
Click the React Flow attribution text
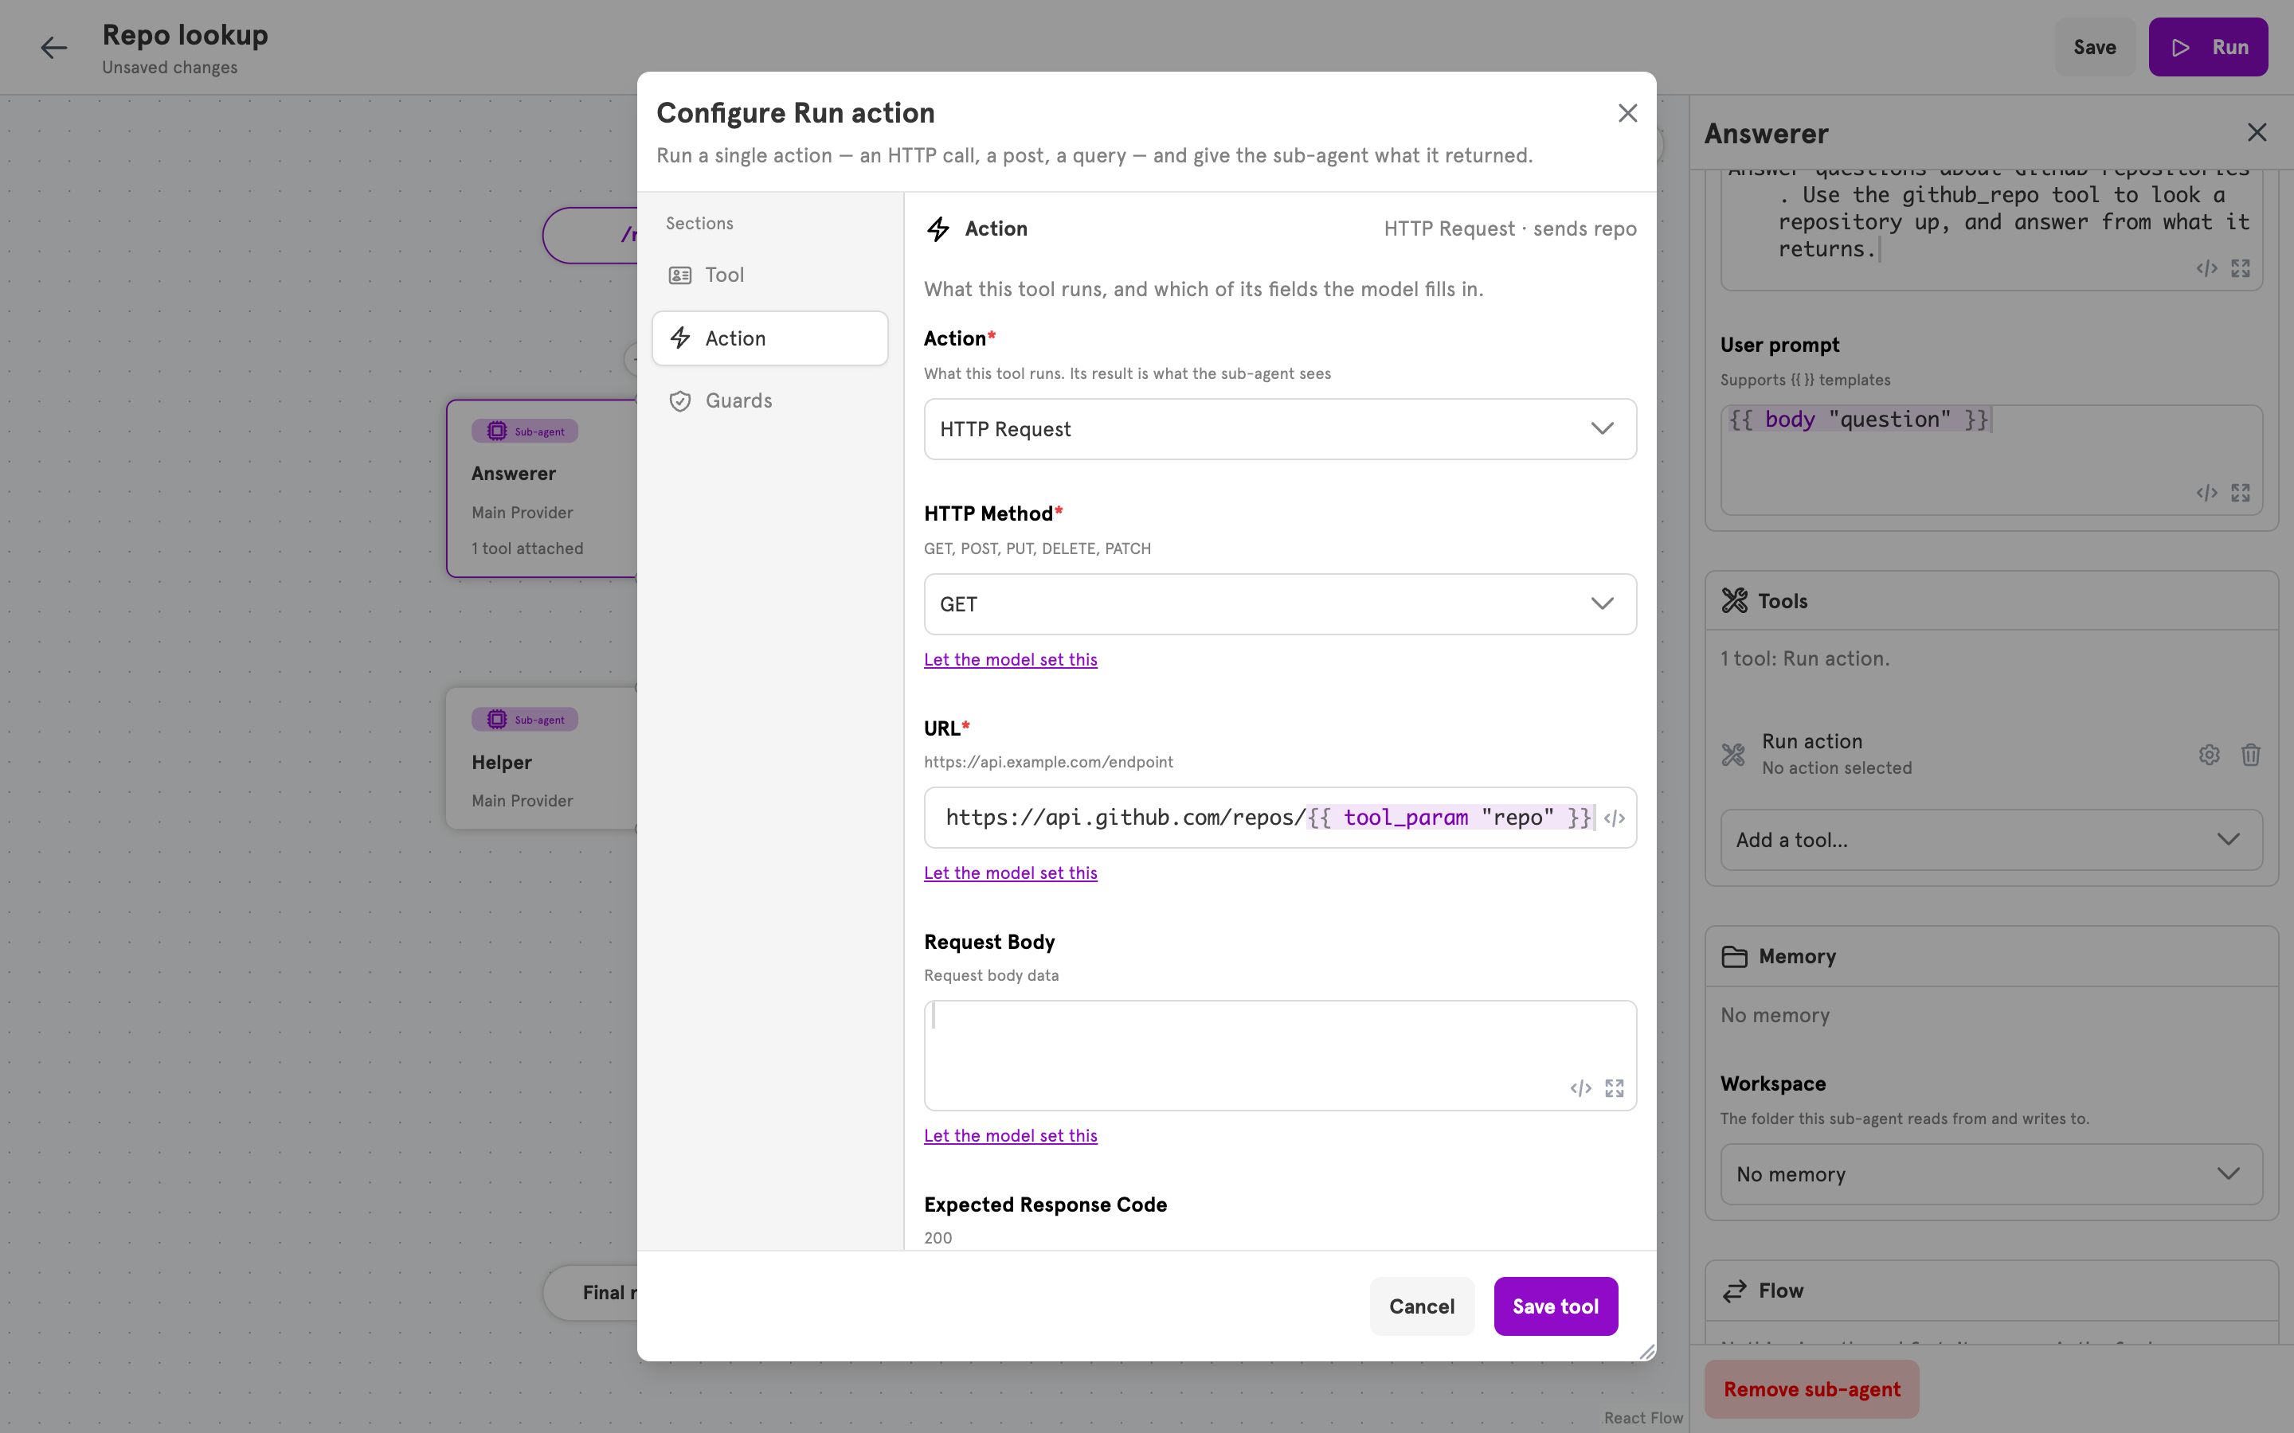[x=1642, y=1418]
